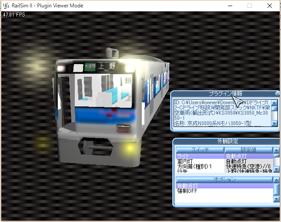Click scroll-down arrow in プラグイン情報 text box
Screen dimensions: 281x222
[x=274, y=123]
